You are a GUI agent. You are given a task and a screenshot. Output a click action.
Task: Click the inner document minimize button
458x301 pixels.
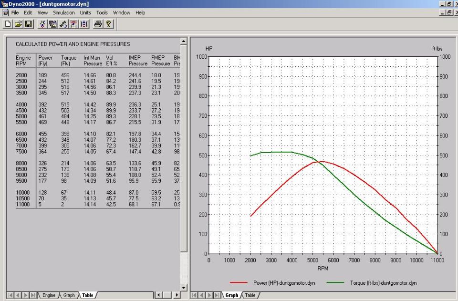[x=443, y=12]
